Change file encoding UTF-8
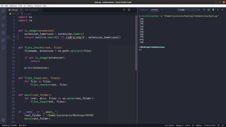Image resolution: width=226 pixels, height=127 pixels. (188, 125)
